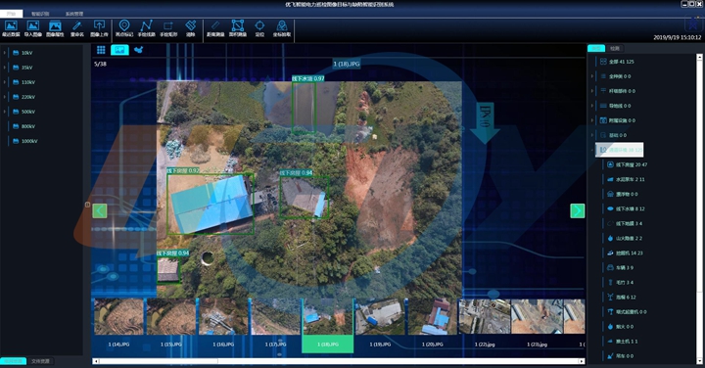Click the brush-shaped clear tool
The width and height of the screenshot is (705, 368).
click(190, 25)
